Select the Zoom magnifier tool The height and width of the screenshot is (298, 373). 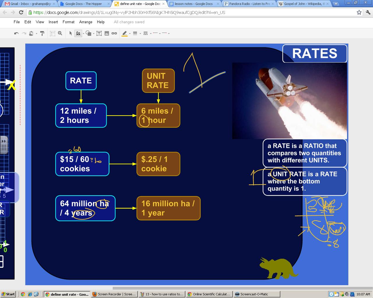tap(60, 33)
